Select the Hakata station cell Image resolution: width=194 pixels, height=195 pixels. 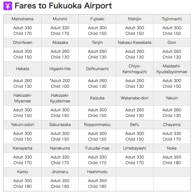click(22, 69)
